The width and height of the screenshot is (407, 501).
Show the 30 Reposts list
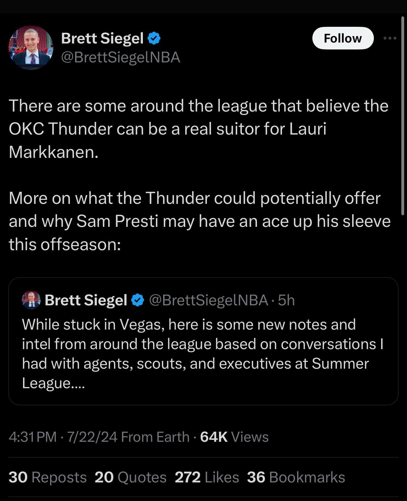click(48, 477)
